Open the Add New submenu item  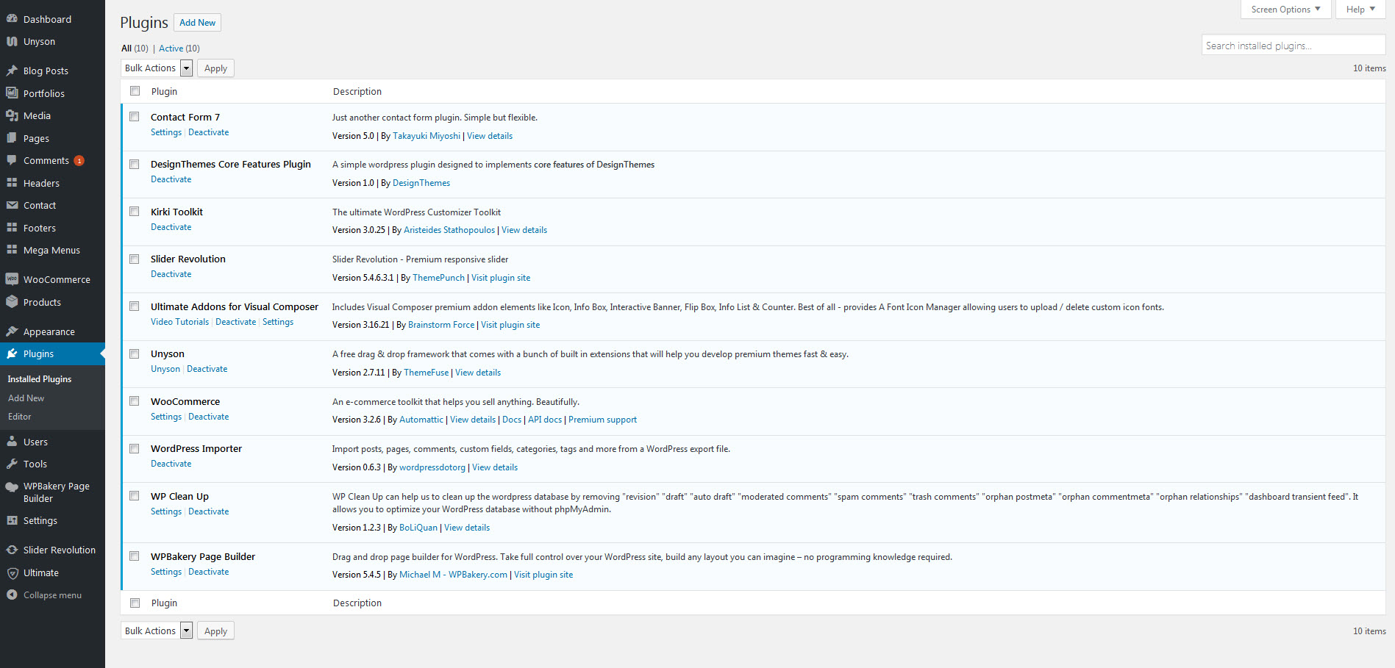26,398
